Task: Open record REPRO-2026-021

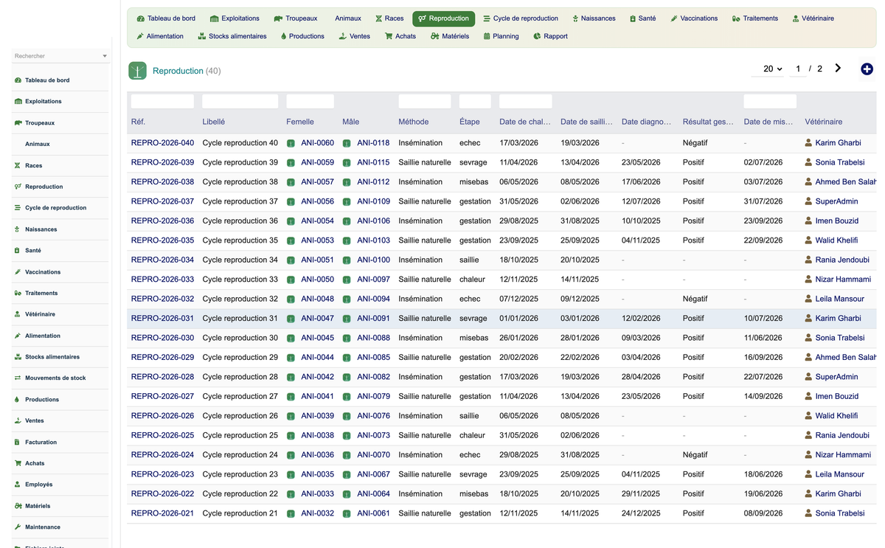Action: 162,513
